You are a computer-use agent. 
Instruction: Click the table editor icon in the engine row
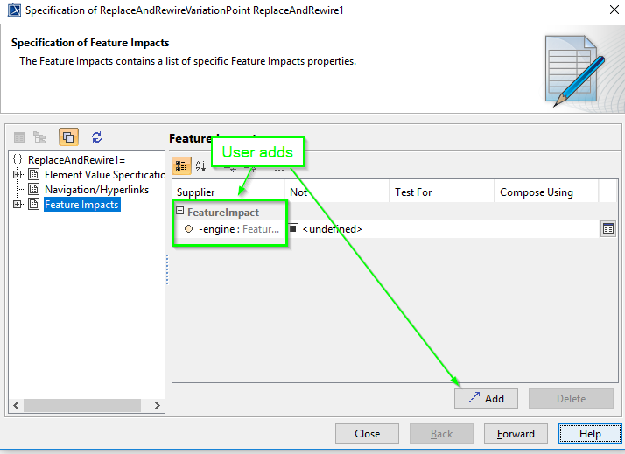pos(608,229)
